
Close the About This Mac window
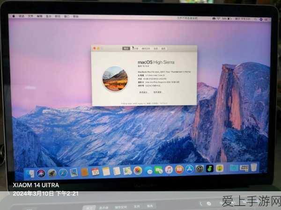(x=95, y=48)
